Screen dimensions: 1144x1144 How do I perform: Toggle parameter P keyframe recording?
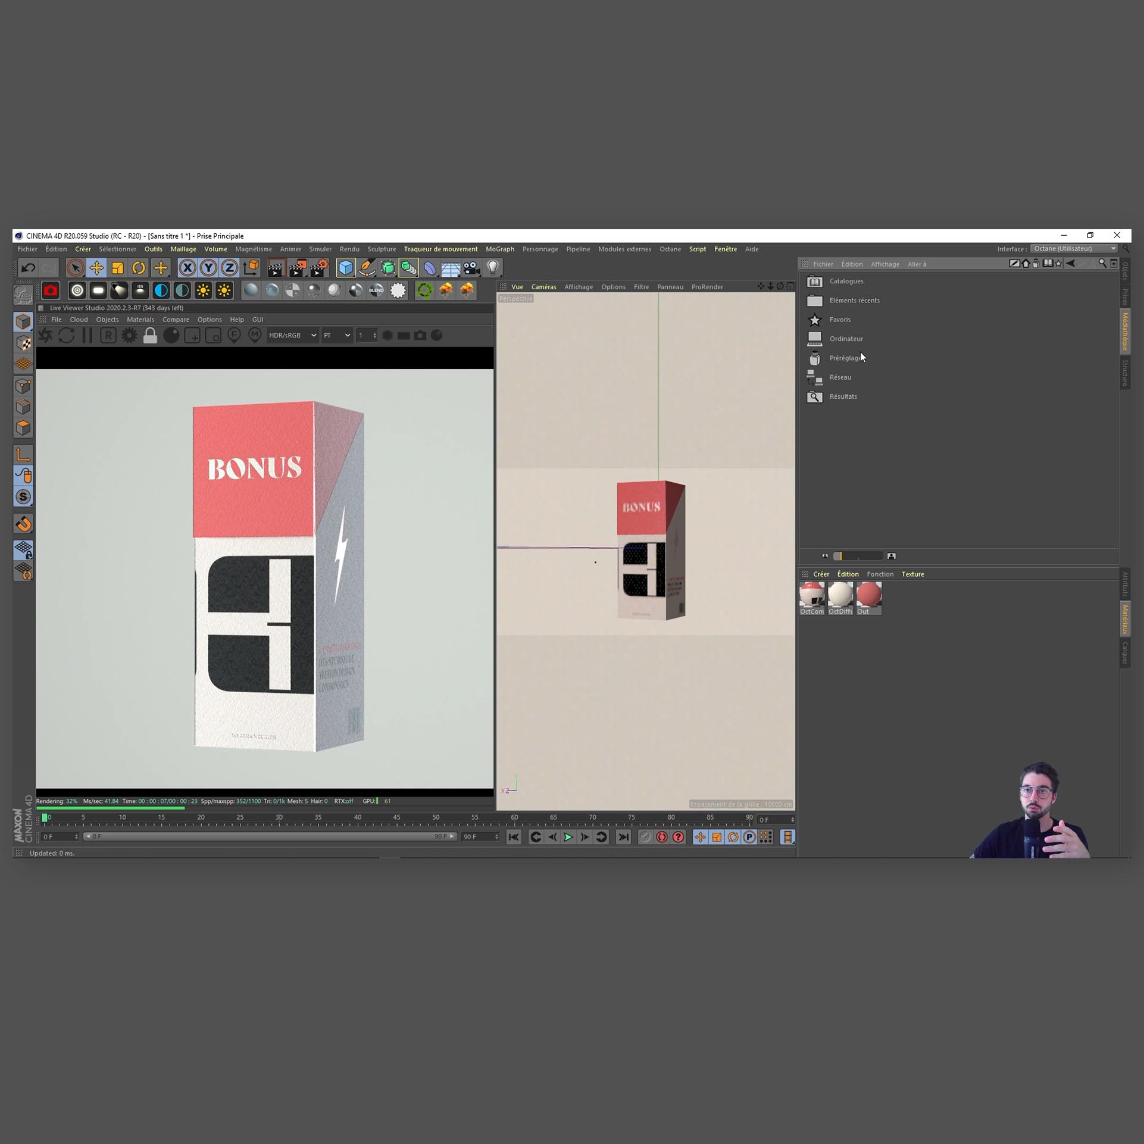point(749,837)
